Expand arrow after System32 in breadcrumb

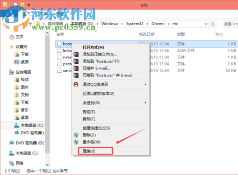point(148,24)
